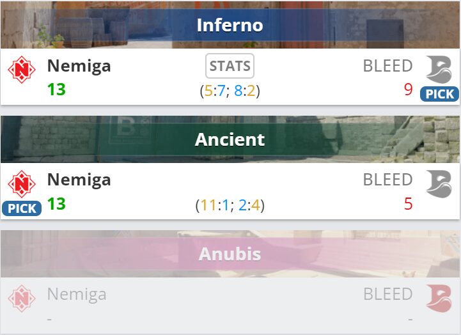Click the PICK badge under BLEED on Inferno
Viewport: 461px width, 335px height.
coord(439,94)
